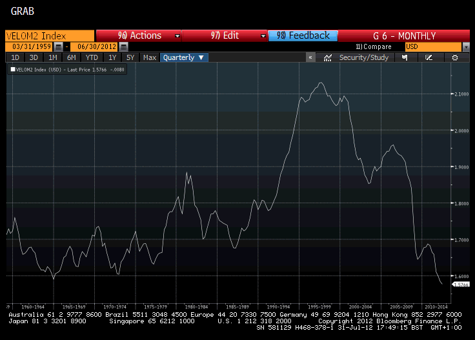
Task: Open the end date calendar picker
Action: tap(123, 47)
